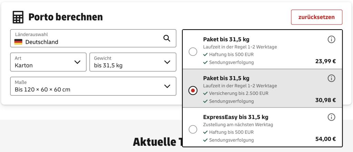Image resolution: width=353 pixels, height=152 pixels.
Task: Click the Länderauswahl field with Deutschland
Action: point(93,38)
